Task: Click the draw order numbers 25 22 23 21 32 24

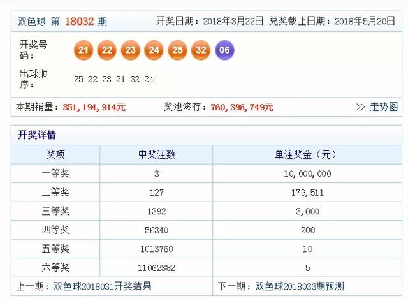Action: [x=114, y=79]
